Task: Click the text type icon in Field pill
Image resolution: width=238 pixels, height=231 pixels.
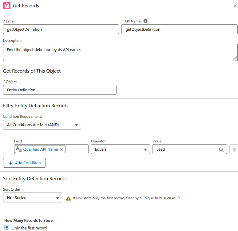Action: (x=19, y=149)
